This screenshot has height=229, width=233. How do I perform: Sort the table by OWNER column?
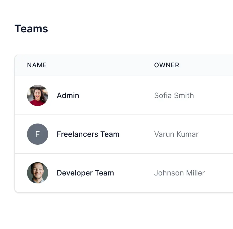click(x=167, y=65)
